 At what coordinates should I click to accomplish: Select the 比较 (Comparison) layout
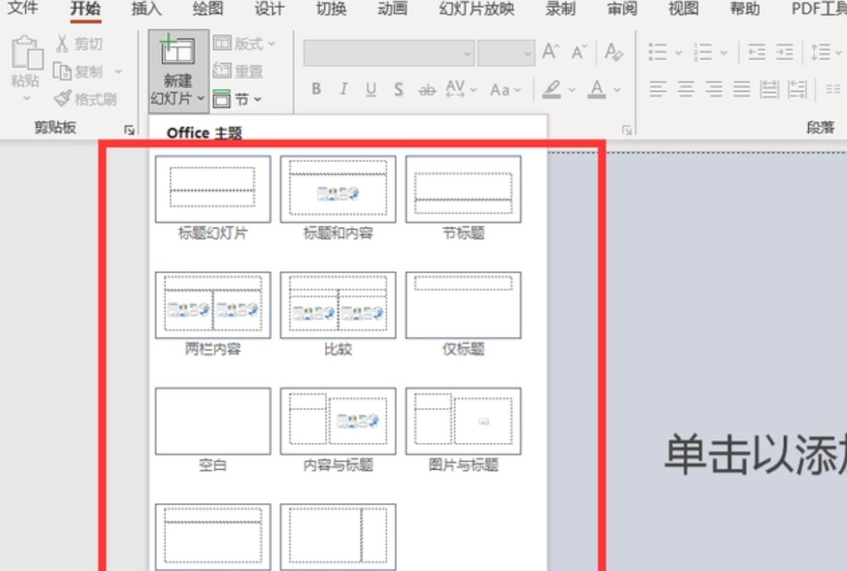coord(337,305)
